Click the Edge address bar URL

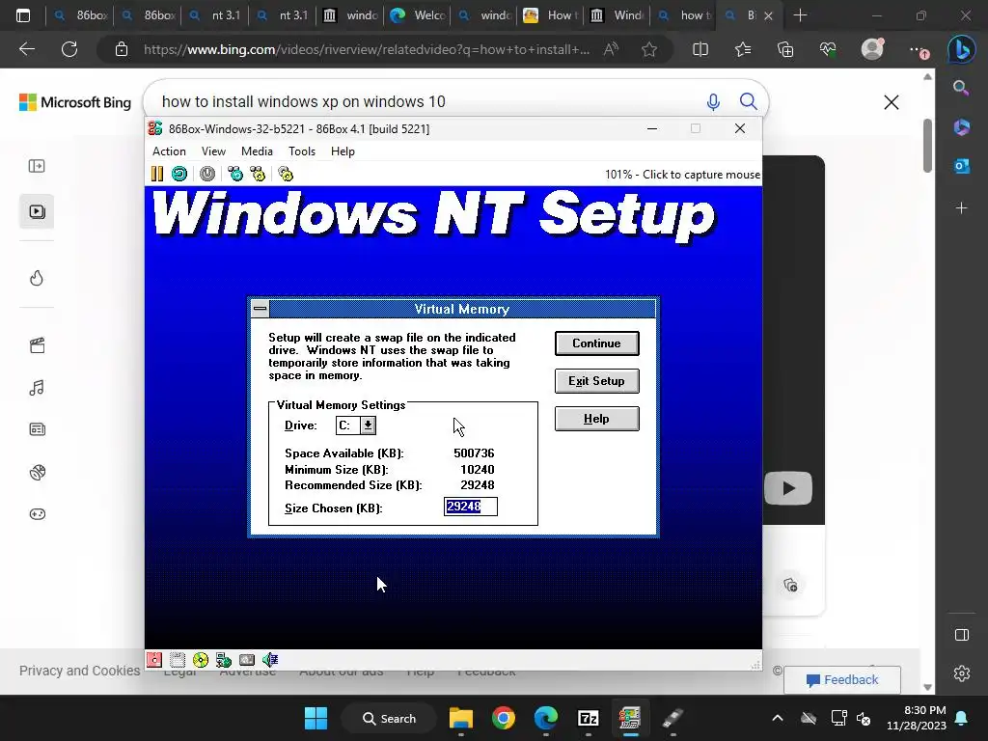pos(367,49)
